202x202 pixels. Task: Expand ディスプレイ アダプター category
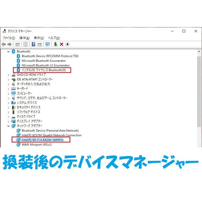[x=9, y=122]
